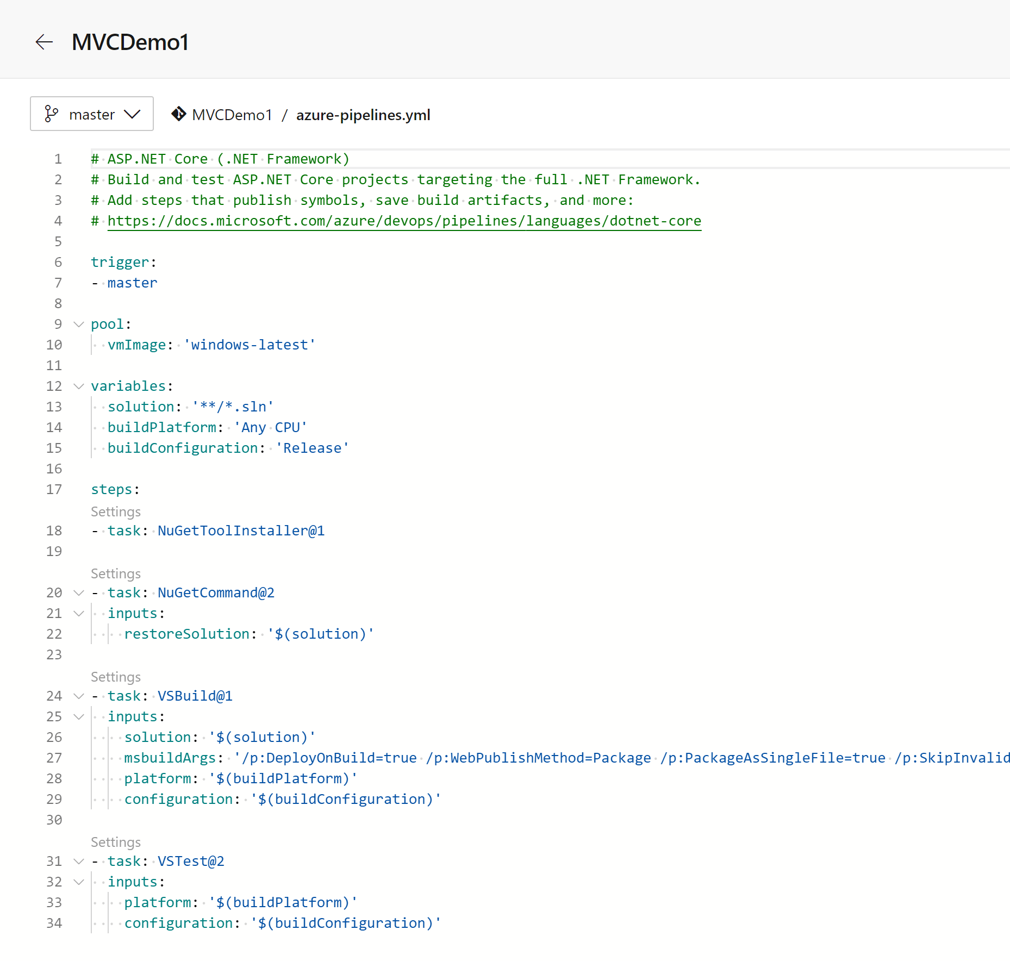Collapse the inputs under NuGetCommand@2
This screenshot has width=1010, height=961.
(78, 613)
